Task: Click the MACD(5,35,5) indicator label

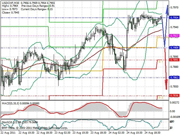Action: 21,103
